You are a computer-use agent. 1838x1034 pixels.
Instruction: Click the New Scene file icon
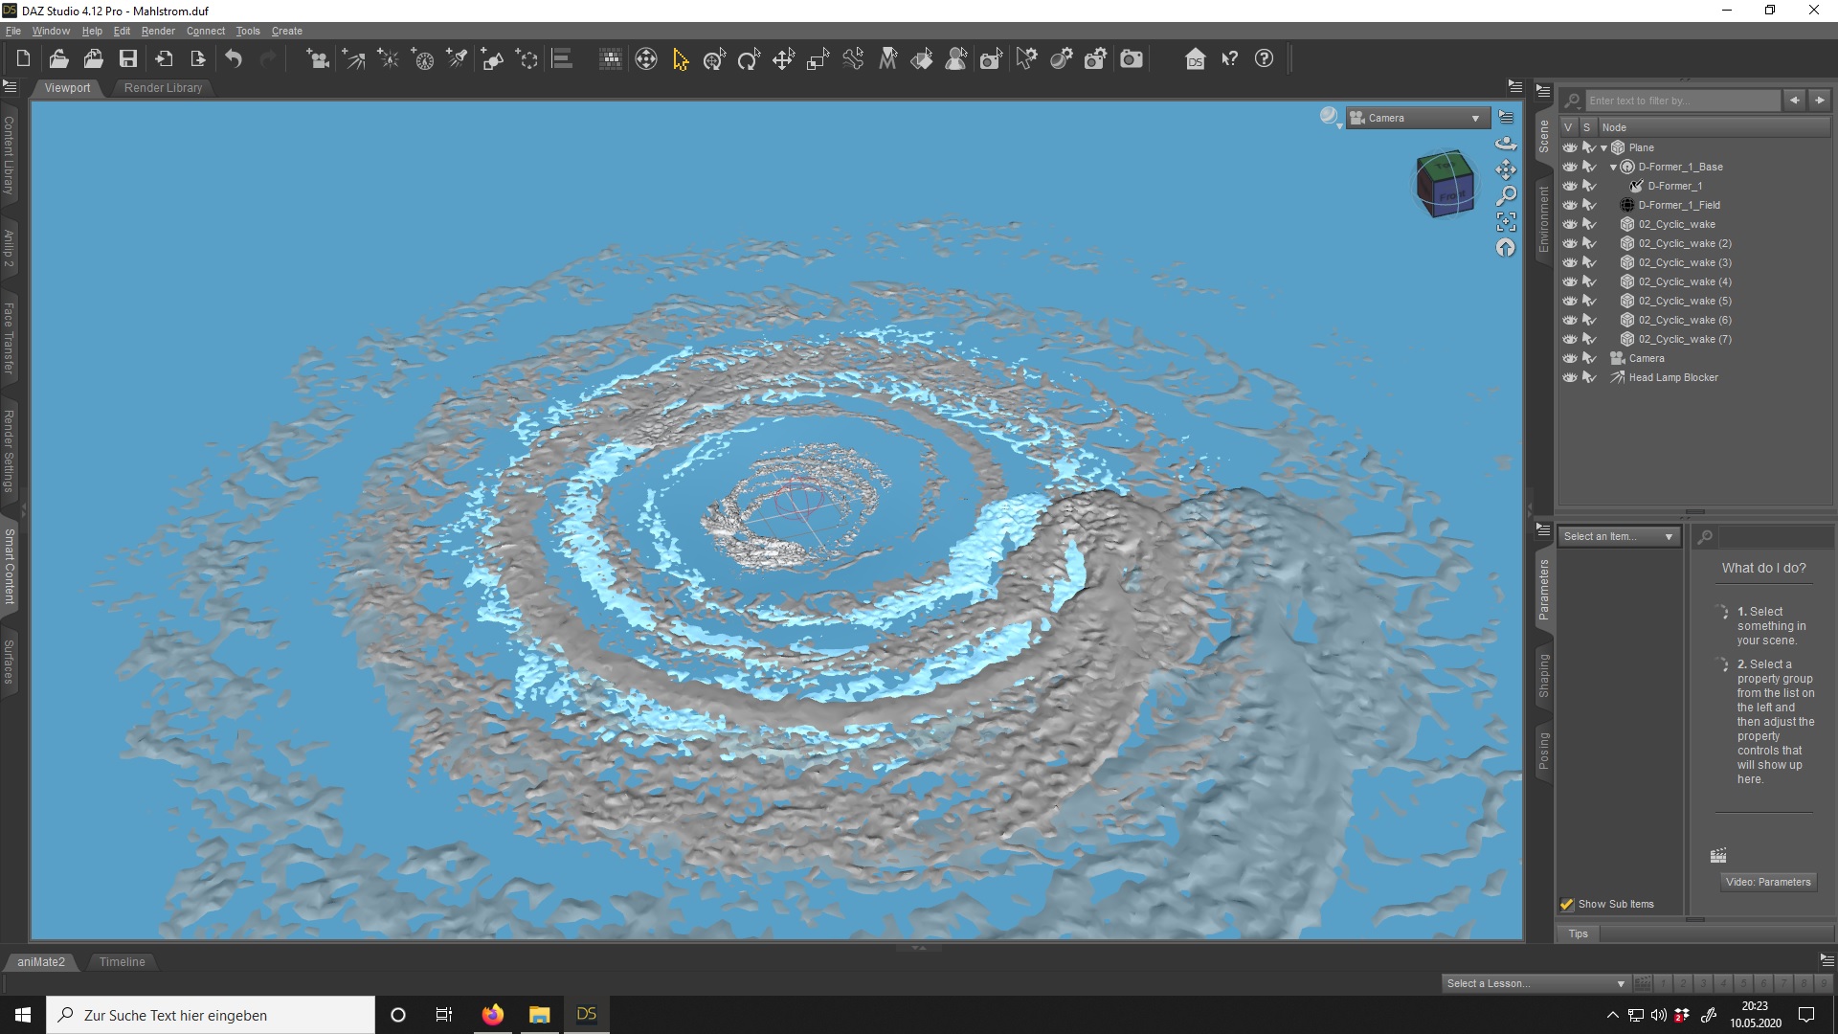[23, 59]
